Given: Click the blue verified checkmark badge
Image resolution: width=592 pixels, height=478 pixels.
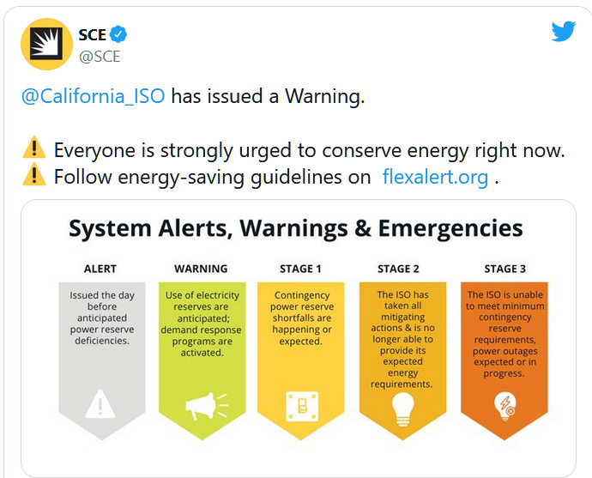Looking at the screenshot, I should pos(121,35).
